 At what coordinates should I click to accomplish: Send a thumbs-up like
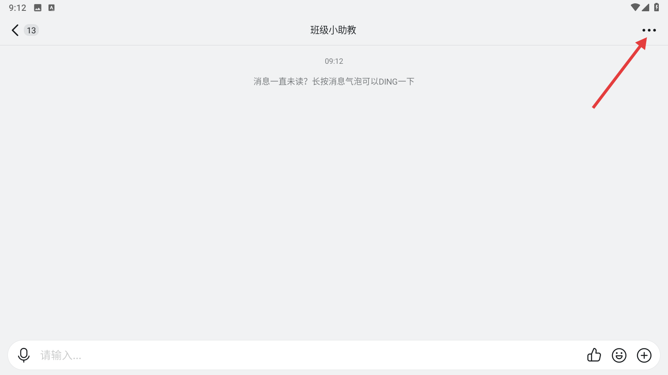click(594, 355)
